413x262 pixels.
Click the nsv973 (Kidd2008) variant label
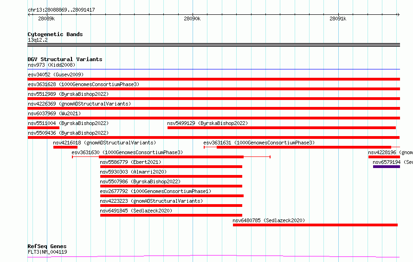click(52, 65)
